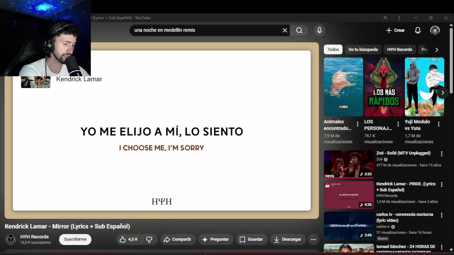This screenshot has width=454, height=255.
Task: Select the HYH Records filter chip
Action: coord(399,50)
